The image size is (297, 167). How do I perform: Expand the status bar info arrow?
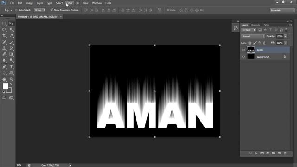pos(70,165)
